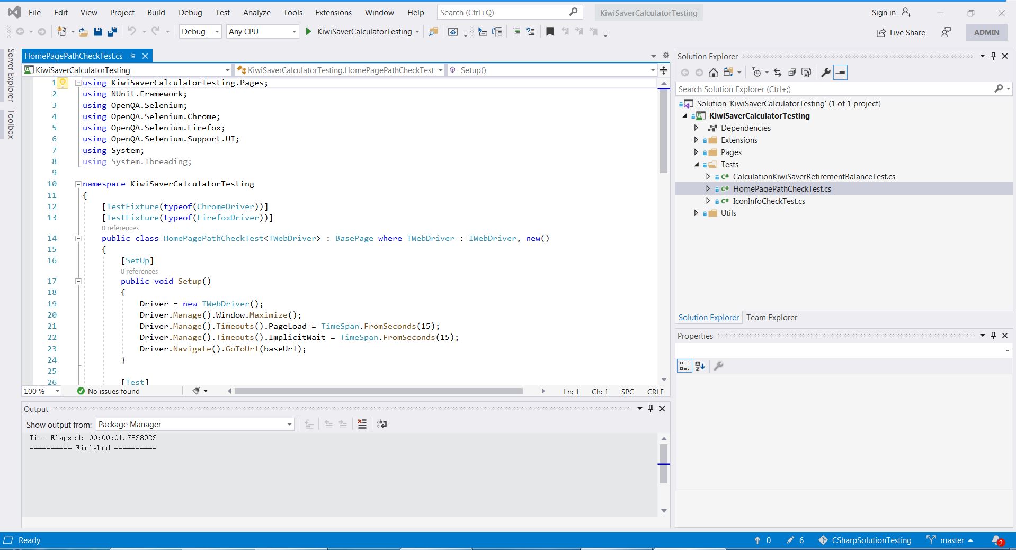
Task: Toggle auto-hide pin of the Properties panel
Action: pos(993,336)
